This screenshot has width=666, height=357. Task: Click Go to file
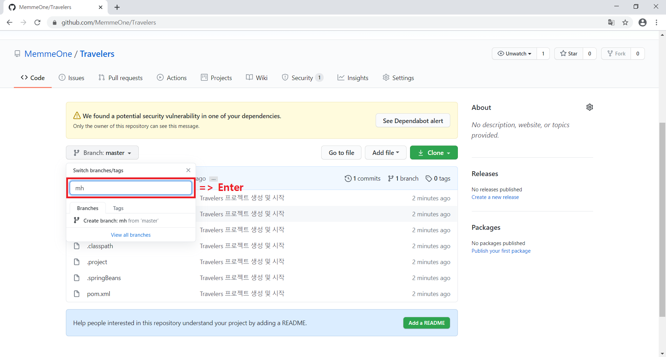341,153
